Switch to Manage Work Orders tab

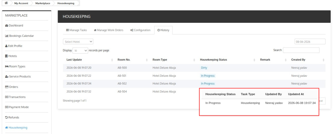click(x=109, y=30)
